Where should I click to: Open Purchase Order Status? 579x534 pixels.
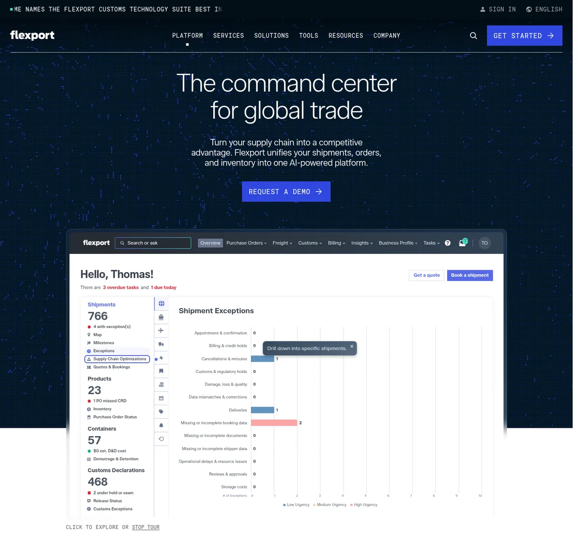click(112, 417)
